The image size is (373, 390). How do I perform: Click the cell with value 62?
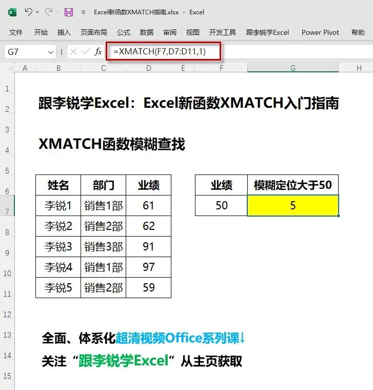click(149, 226)
